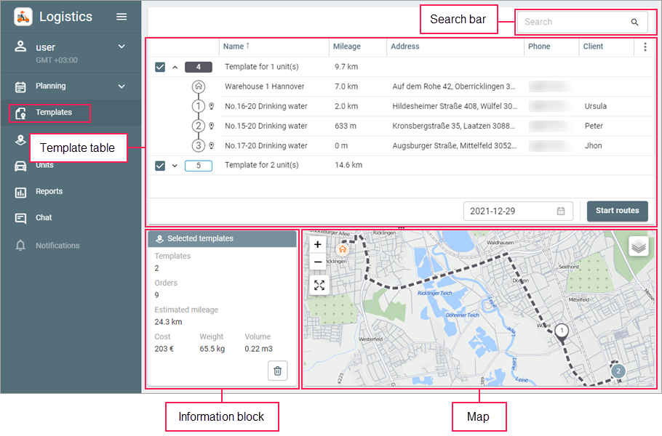The width and height of the screenshot is (662, 436).
Task: Sort table by Name column header
Action: pyautogui.click(x=234, y=47)
